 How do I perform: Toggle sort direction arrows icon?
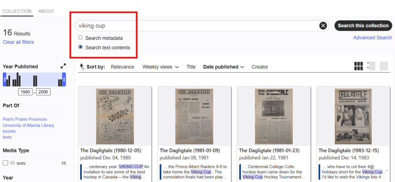pos(82,67)
